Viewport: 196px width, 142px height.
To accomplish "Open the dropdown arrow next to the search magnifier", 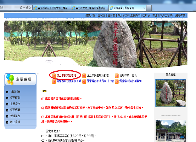I will (24, 8).
